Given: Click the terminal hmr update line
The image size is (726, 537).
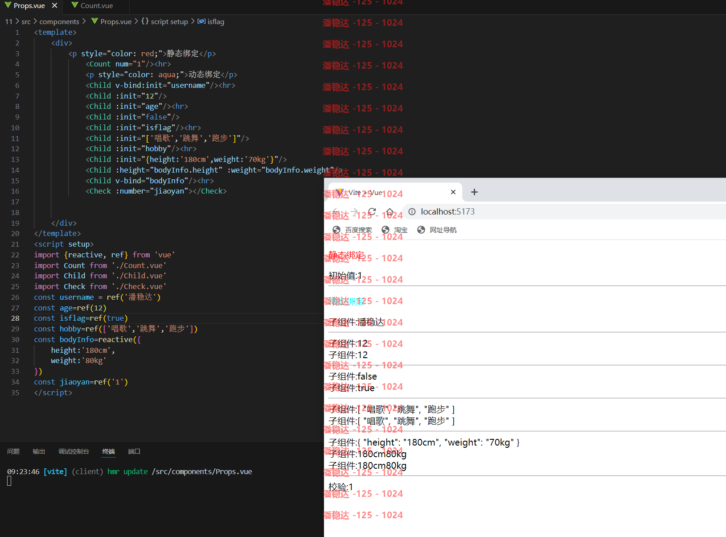Looking at the screenshot, I should pyautogui.click(x=129, y=472).
